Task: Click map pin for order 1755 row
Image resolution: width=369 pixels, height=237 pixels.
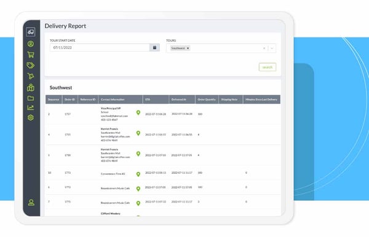Action: click(138, 133)
